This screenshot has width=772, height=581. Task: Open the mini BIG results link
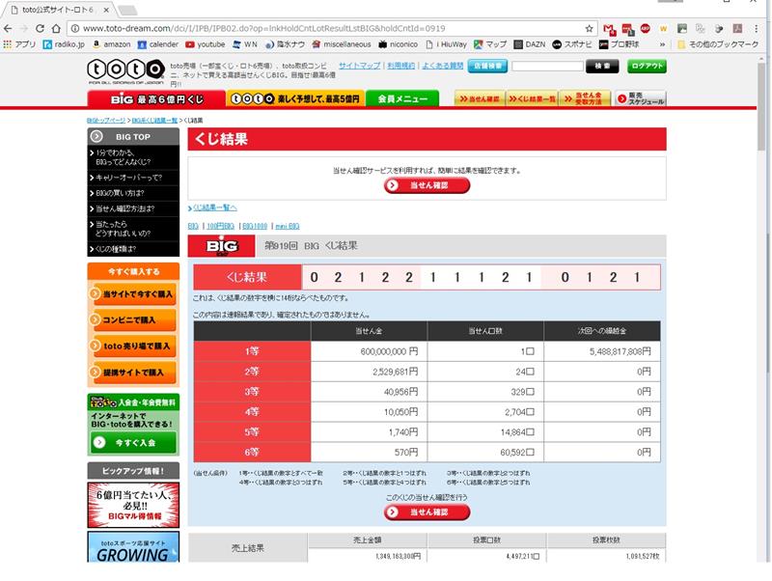[x=287, y=226]
